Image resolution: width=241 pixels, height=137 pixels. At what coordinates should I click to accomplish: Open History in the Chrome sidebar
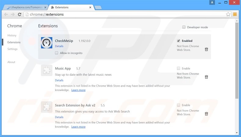[12, 35]
